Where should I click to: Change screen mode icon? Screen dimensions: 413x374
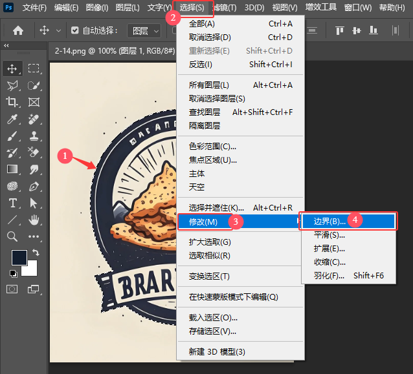pyautogui.click(x=33, y=289)
